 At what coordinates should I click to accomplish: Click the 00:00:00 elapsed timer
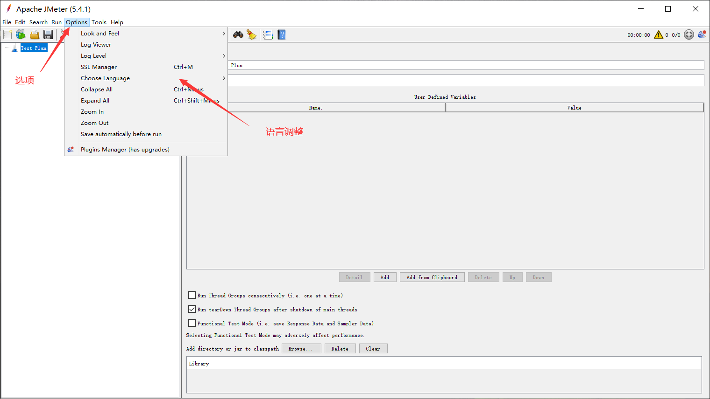[639, 35]
